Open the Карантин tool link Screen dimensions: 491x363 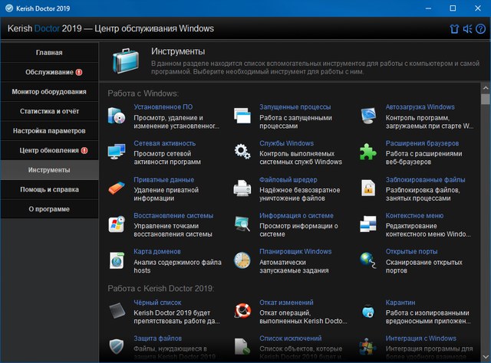400,302
